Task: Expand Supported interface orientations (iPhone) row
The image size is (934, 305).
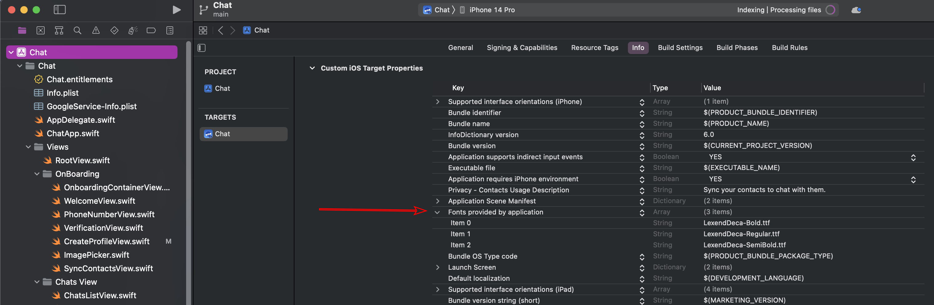Action: [438, 102]
